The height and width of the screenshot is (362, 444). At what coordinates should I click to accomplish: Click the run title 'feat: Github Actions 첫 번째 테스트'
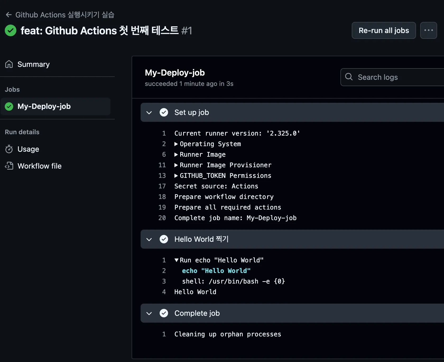click(x=100, y=31)
